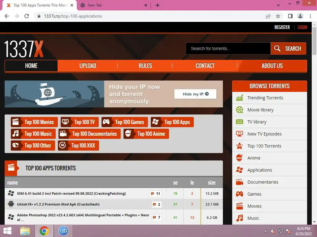This screenshot has height=237, width=317.
Task: Show hidden tray icons arrow
Action: 265,231
